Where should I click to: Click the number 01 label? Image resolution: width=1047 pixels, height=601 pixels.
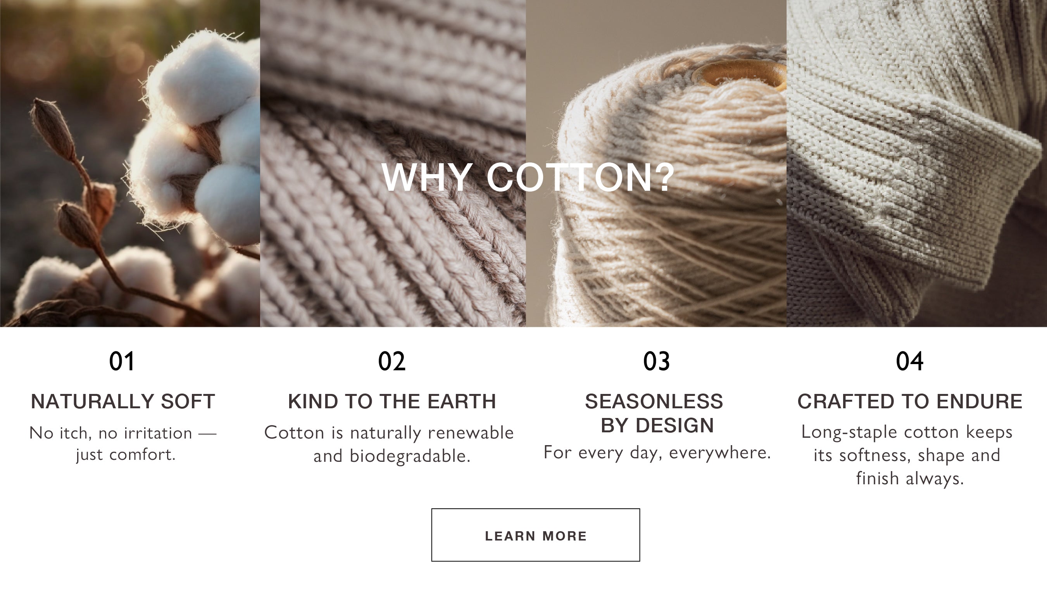tap(122, 361)
